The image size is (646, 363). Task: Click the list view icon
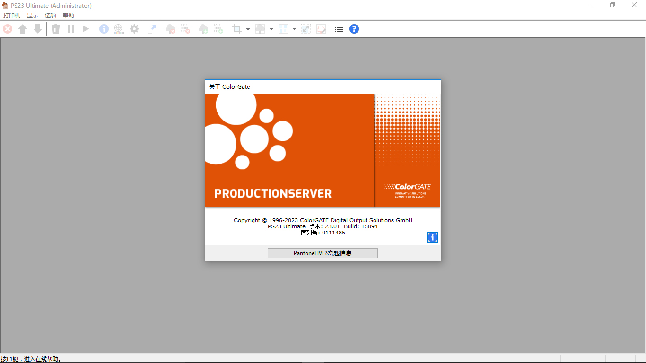click(339, 29)
